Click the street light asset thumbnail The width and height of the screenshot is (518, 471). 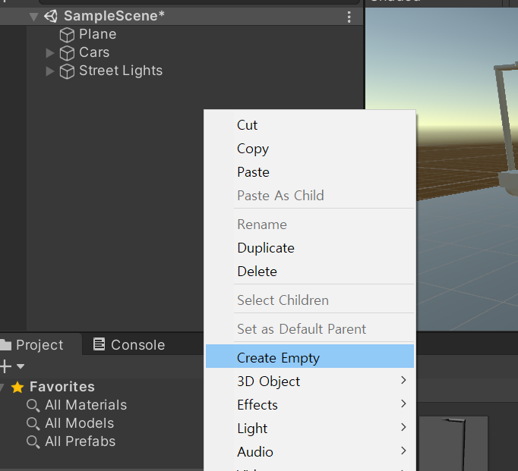coord(453,444)
